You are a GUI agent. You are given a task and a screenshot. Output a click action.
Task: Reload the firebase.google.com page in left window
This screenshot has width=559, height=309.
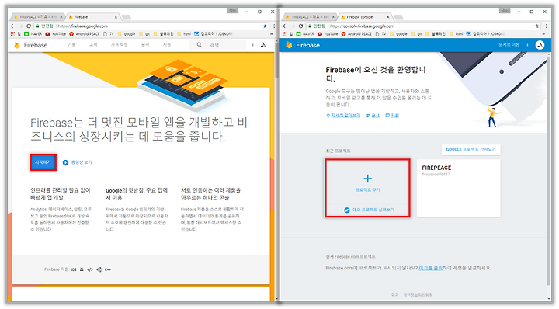(x=29, y=26)
